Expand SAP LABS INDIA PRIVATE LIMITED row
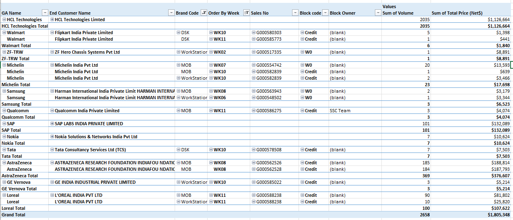Viewport: 513px width, 220px height. 52,124
